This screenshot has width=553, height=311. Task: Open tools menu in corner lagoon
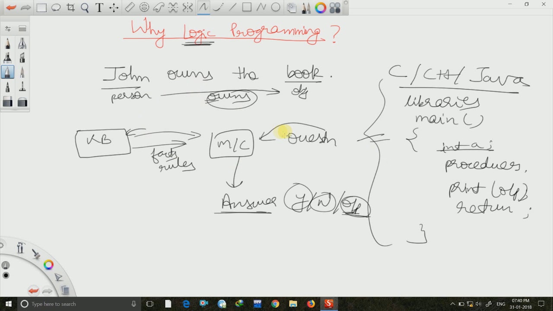coord(20,248)
